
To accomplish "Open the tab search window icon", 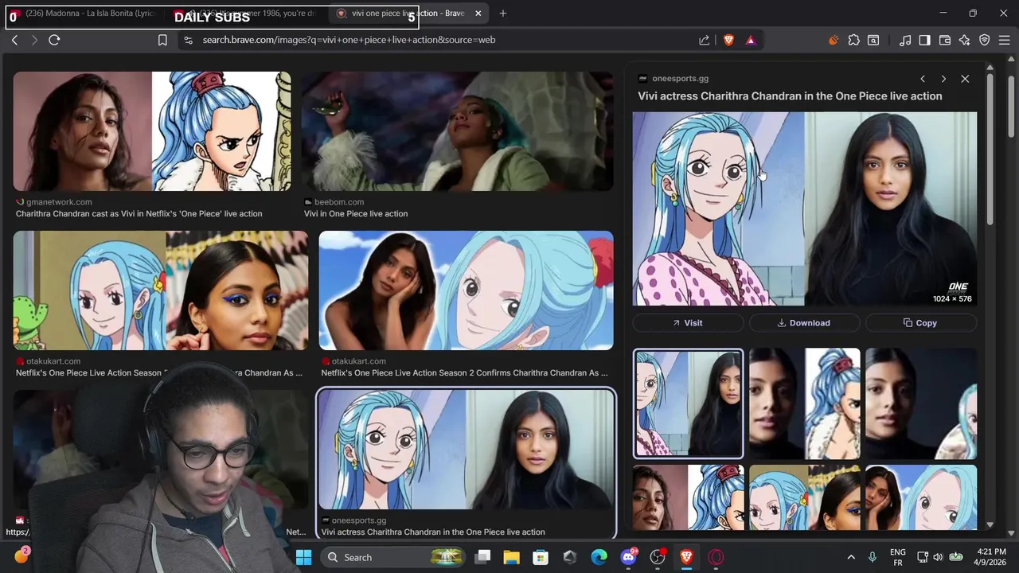I will (873, 40).
